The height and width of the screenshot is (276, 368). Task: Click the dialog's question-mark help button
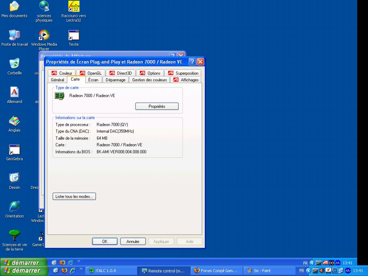[192, 62]
